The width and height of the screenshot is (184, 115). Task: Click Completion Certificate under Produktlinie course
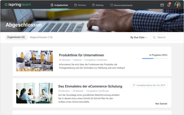[x=96, y=60]
